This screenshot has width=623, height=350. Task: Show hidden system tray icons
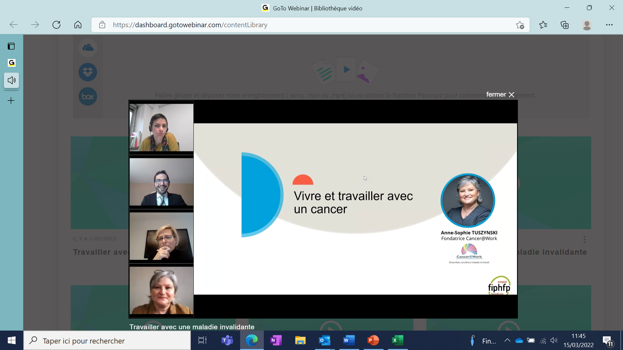[x=507, y=340]
